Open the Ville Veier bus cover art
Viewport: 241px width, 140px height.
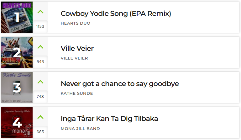(17, 52)
